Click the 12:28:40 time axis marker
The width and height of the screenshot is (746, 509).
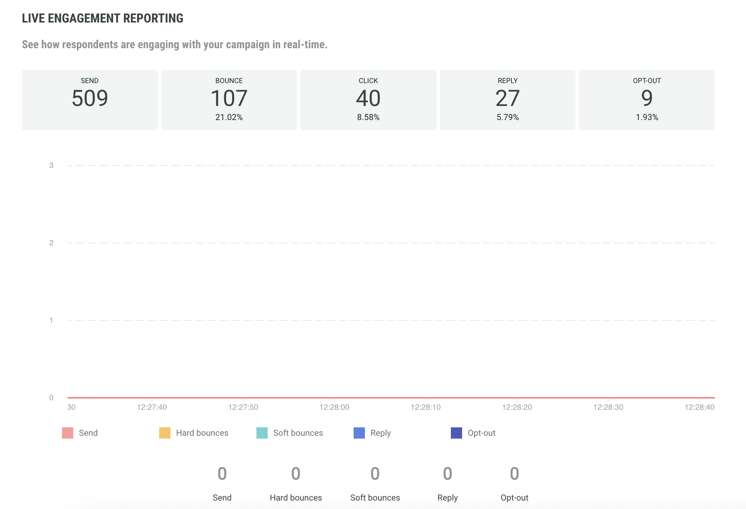(699, 407)
